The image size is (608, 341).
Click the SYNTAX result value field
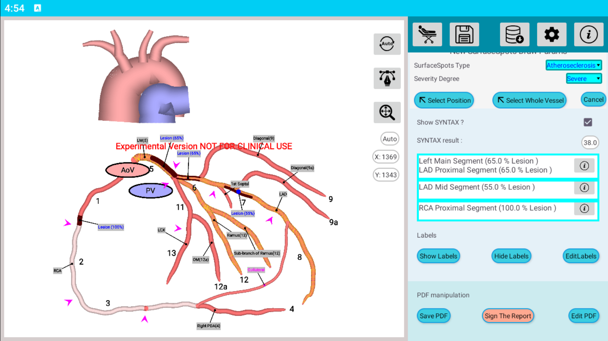[590, 143]
